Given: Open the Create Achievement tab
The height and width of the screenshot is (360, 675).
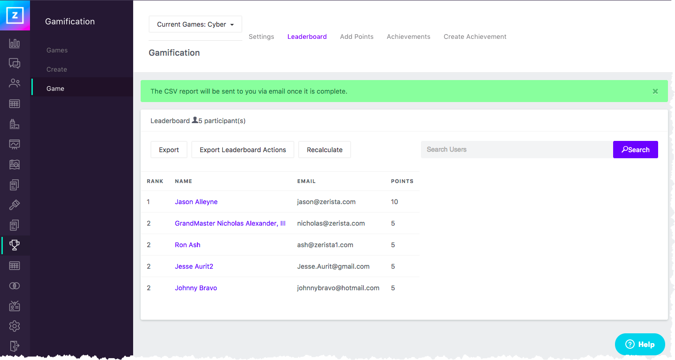Looking at the screenshot, I should tap(475, 37).
